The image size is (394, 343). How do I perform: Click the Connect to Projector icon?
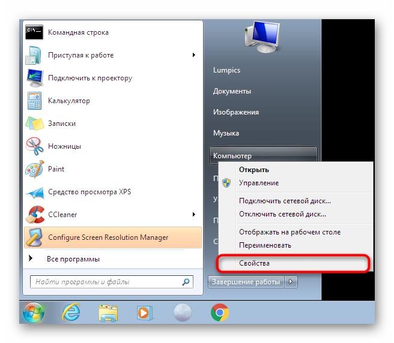pos(35,78)
